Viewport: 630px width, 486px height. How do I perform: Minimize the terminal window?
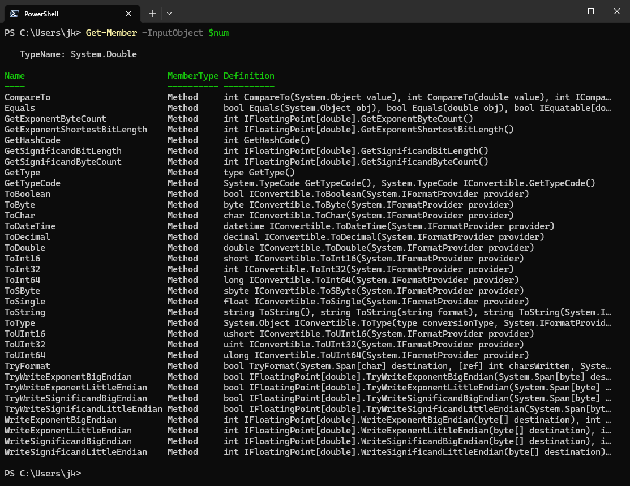565,11
